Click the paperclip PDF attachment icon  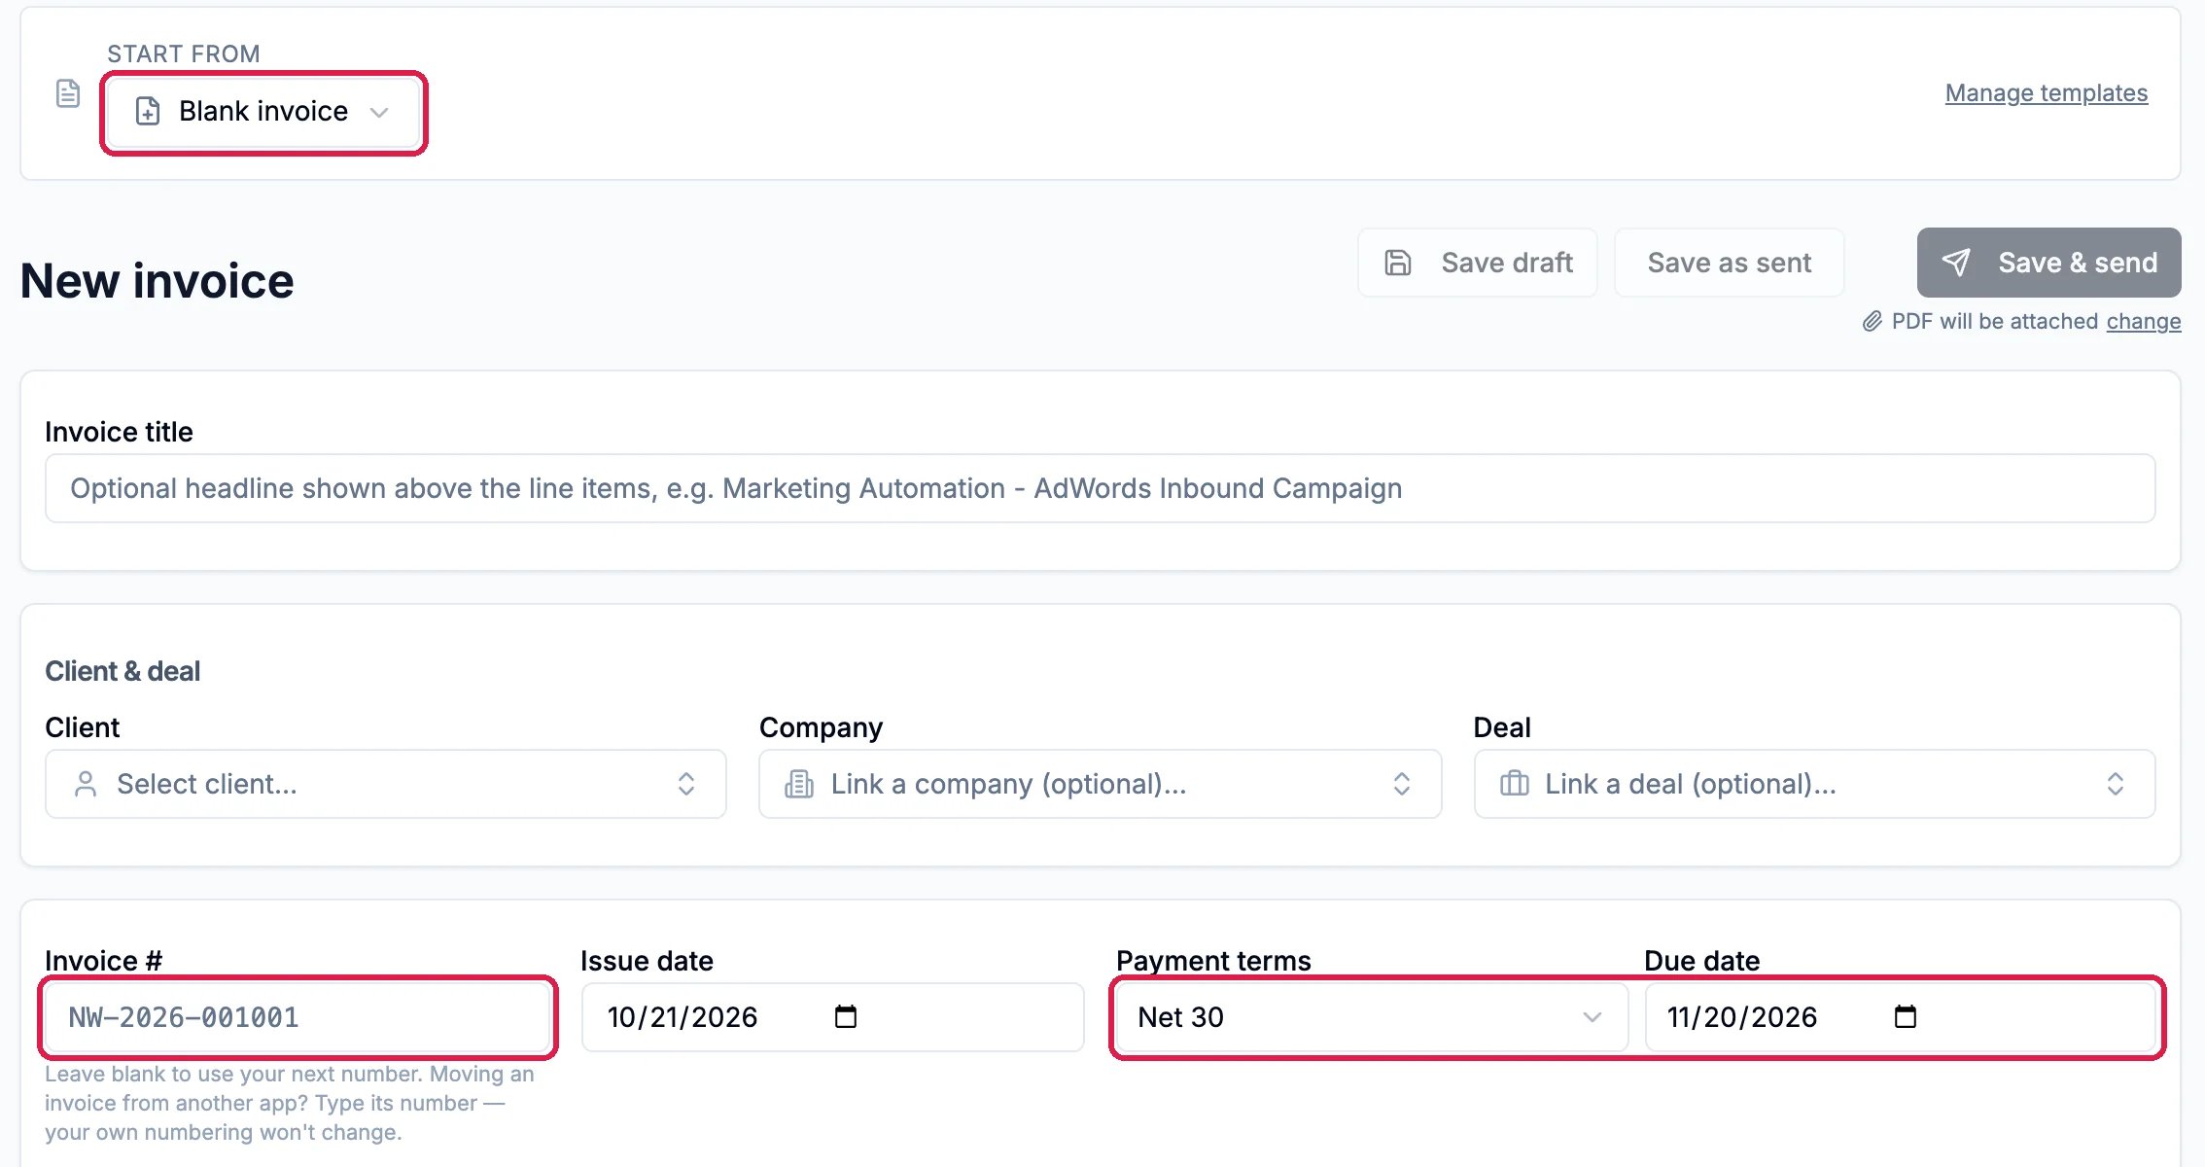1872,321
